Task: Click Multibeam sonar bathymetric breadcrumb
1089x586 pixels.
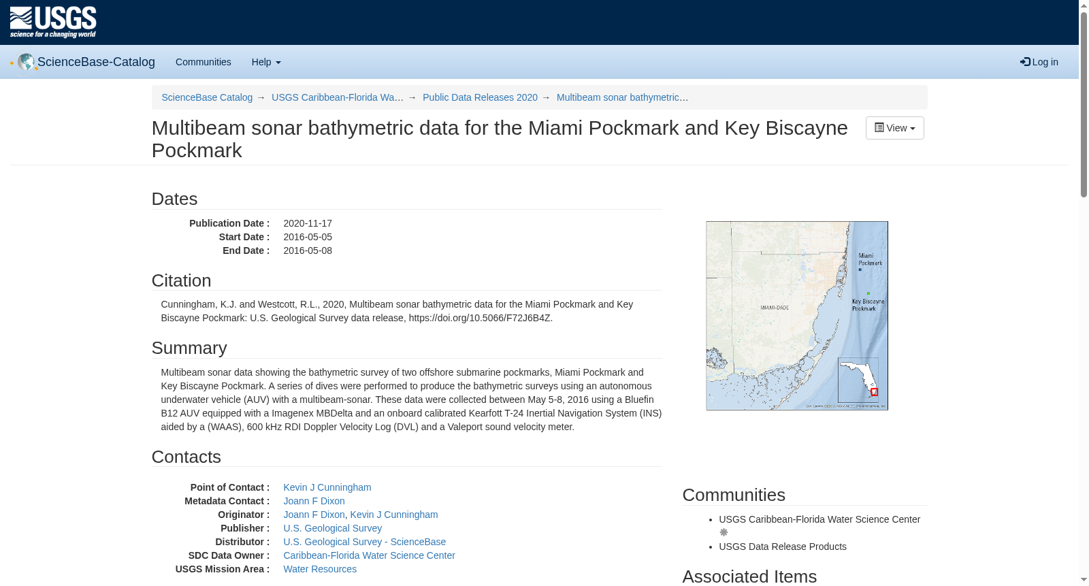Action: 622,97
